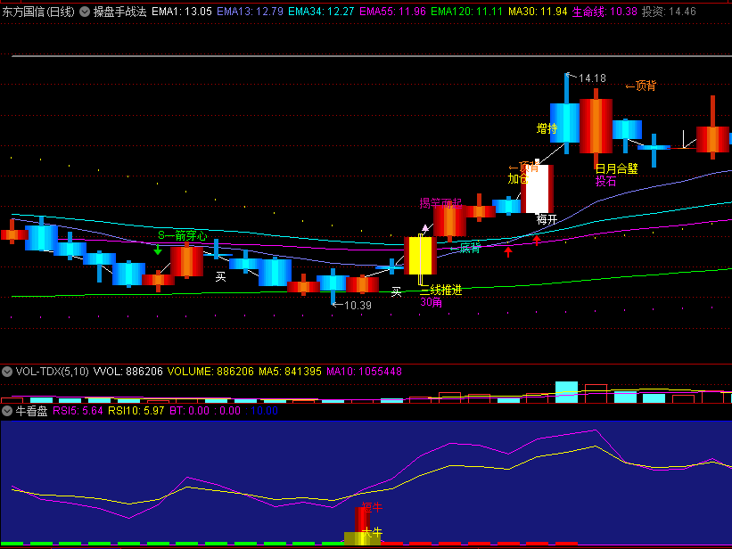Select the 逗牛 marker in 牛看盘

[372, 507]
